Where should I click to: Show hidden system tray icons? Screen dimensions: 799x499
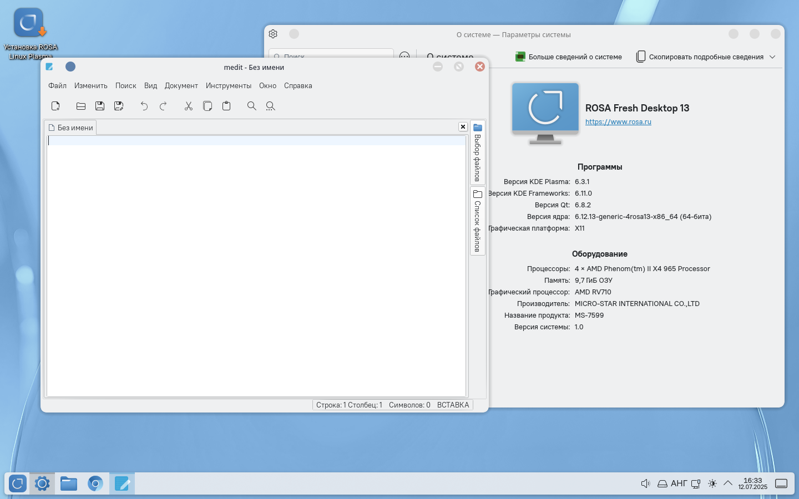point(728,483)
